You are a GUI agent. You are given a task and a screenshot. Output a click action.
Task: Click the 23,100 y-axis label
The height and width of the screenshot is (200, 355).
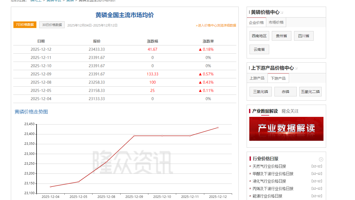coord(29,193)
